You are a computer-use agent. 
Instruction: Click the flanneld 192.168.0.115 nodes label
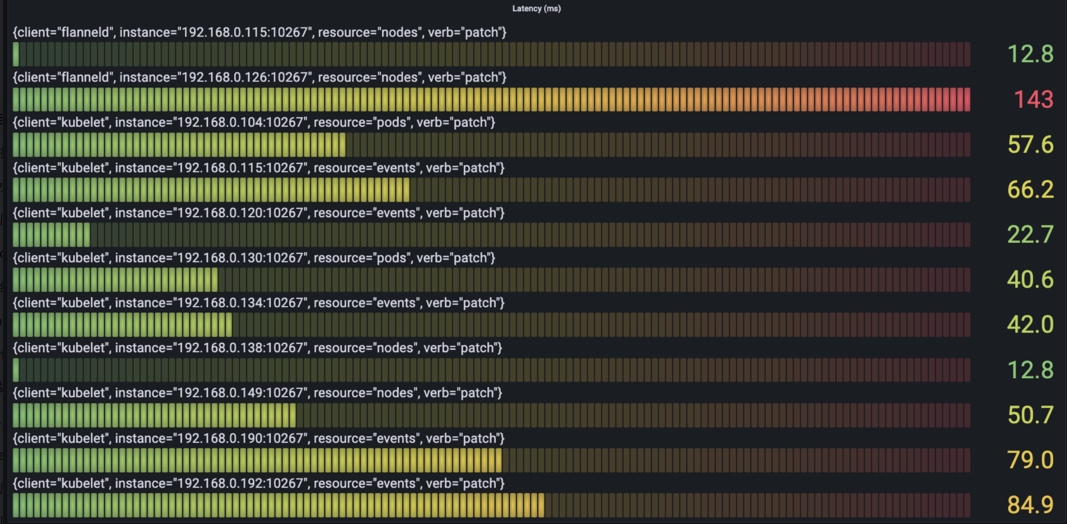pos(259,32)
